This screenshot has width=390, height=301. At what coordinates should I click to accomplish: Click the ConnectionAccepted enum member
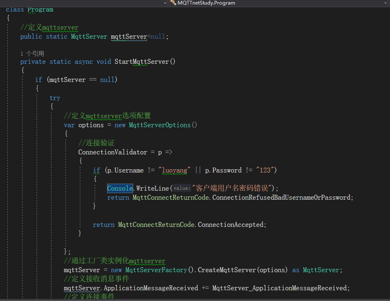pyautogui.click(x=231, y=225)
